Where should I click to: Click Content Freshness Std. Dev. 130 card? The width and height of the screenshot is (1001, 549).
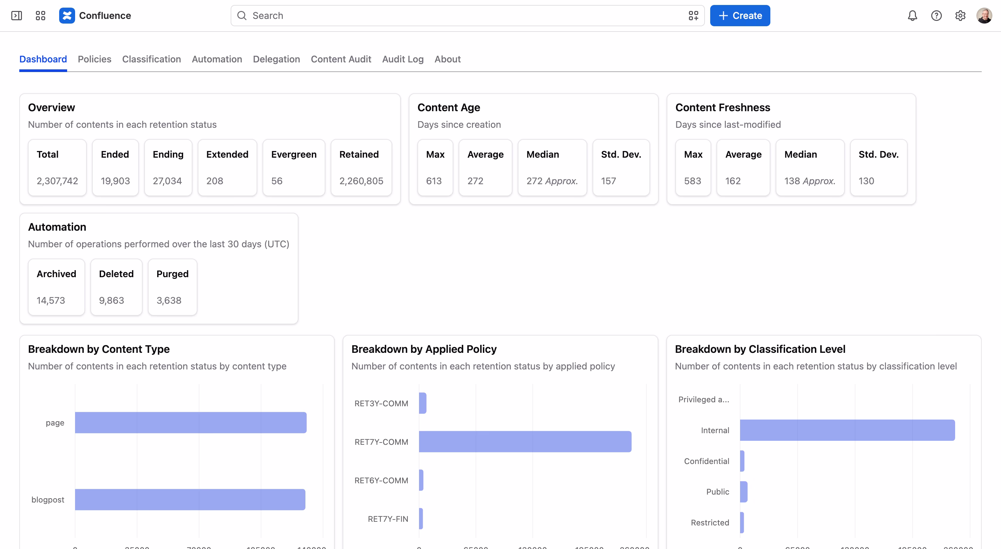click(878, 168)
